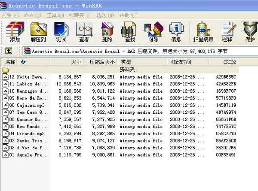Viewport: 258px width, 191px height.
Task: Open the 帮助(H) menu
Action: [128, 15]
